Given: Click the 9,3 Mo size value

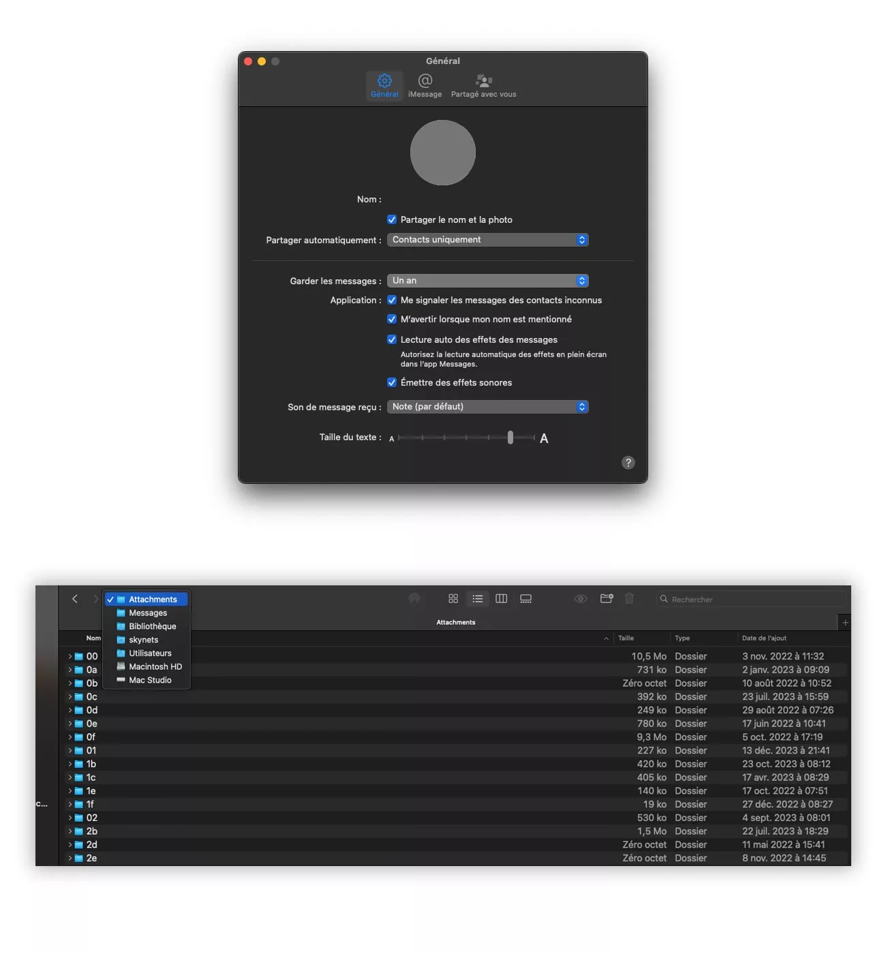Looking at the screenshot, I should point(652,737).
